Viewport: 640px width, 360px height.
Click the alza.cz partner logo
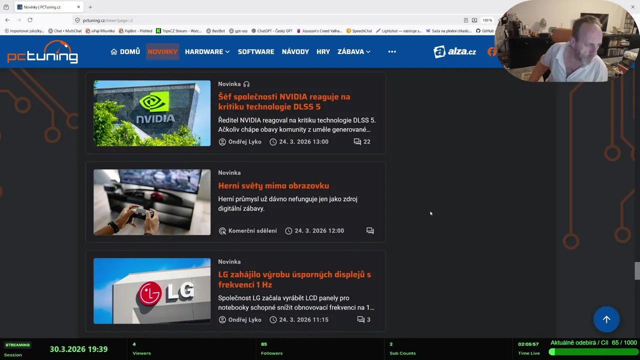[x=454, y=51]
